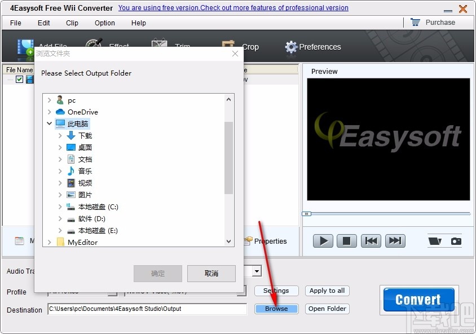The height and width of the screenshot is (334, 476).
Task: Stop the preview playback
Action: (x=346, y=241)
